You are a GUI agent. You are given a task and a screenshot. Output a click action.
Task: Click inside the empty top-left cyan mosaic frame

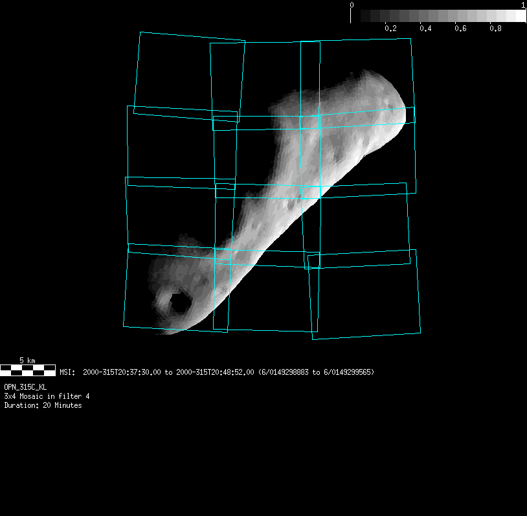(x=188, y=74)
